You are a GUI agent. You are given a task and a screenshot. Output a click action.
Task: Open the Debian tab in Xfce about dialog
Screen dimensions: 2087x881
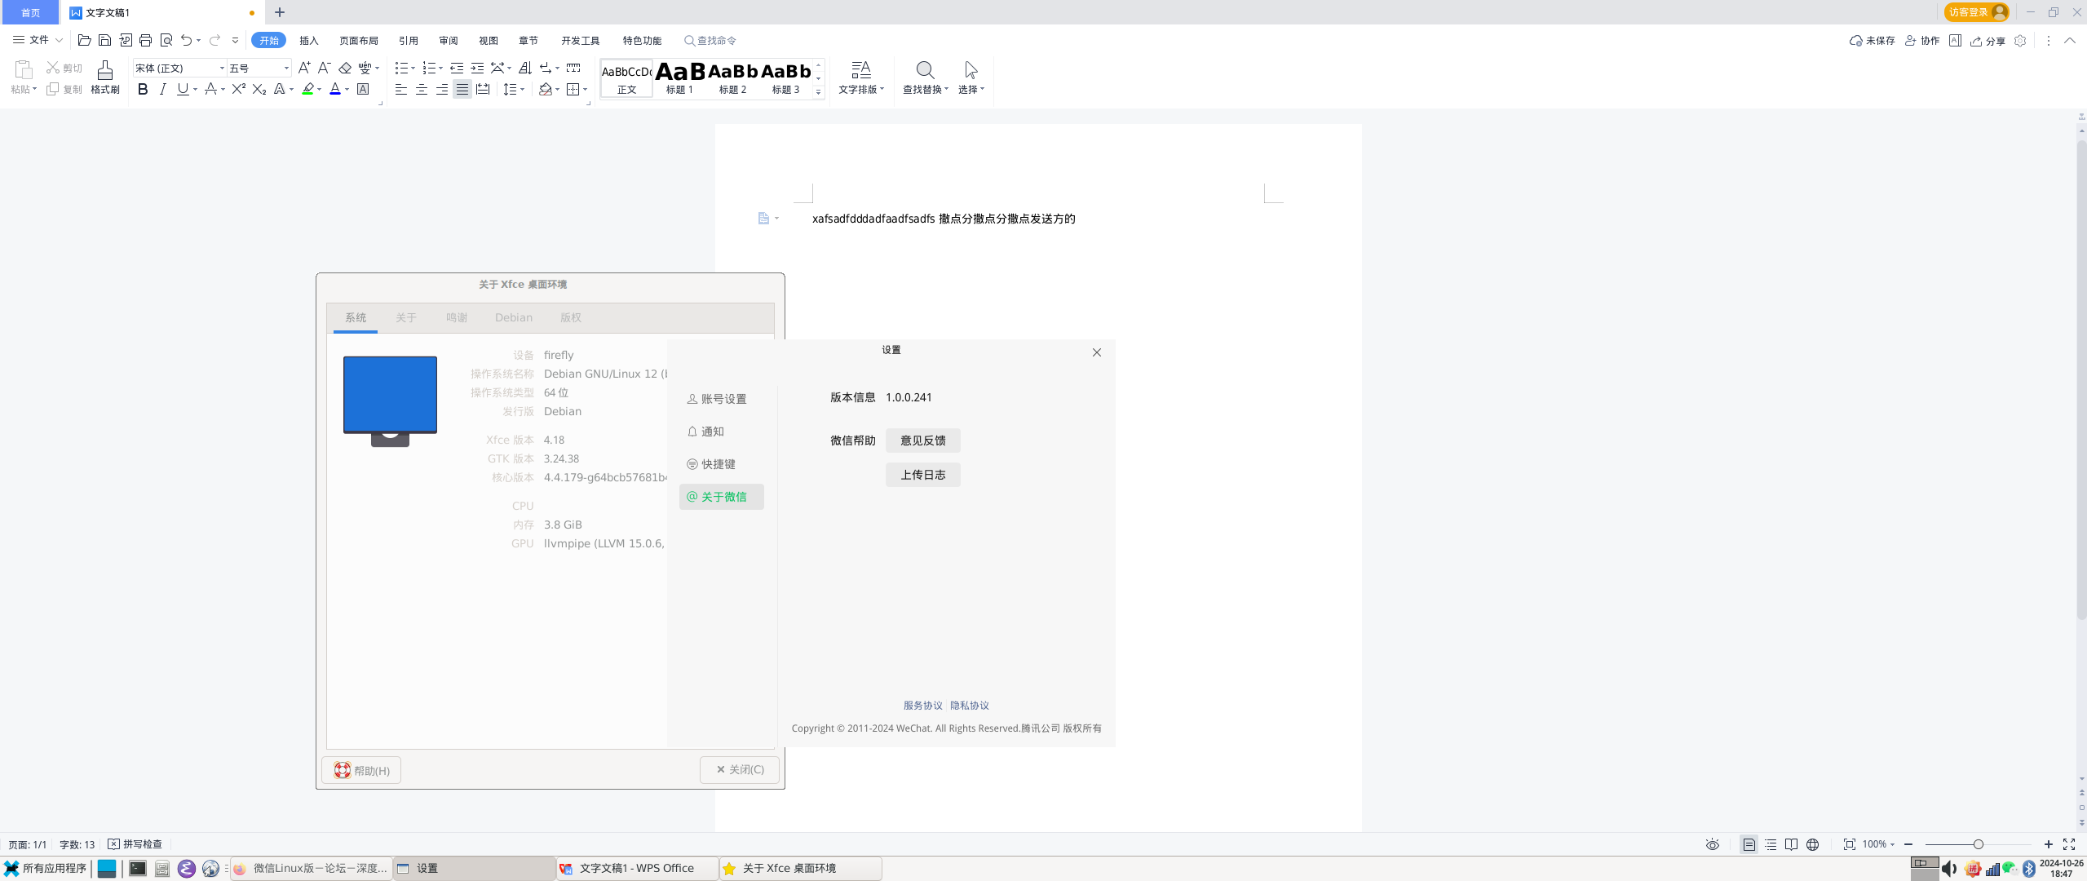[x=514, y=317]
